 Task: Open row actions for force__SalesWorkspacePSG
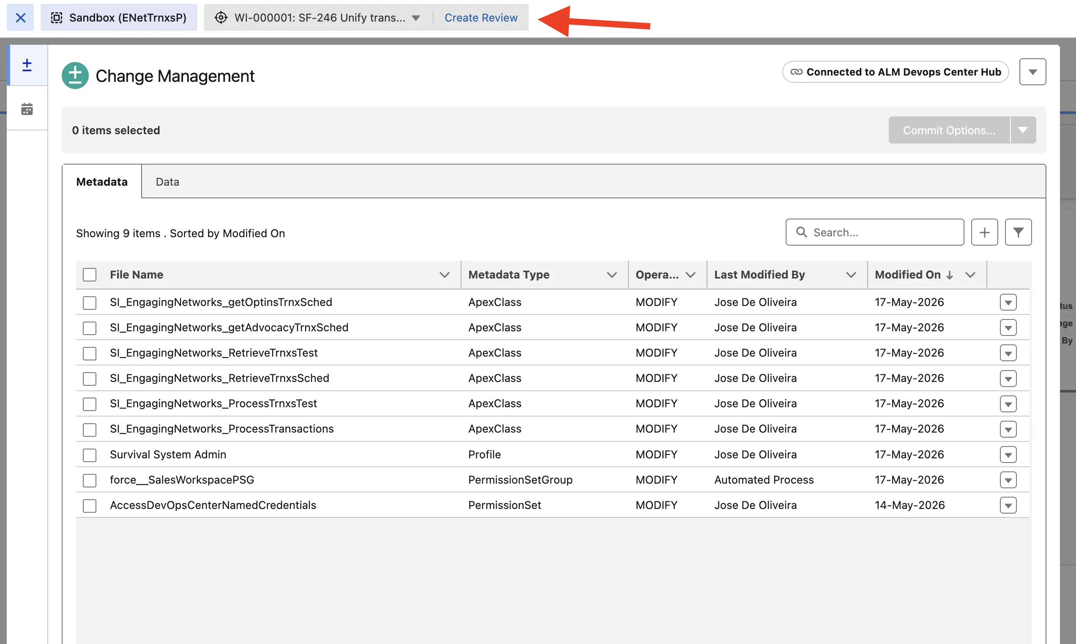point(1008,479)
